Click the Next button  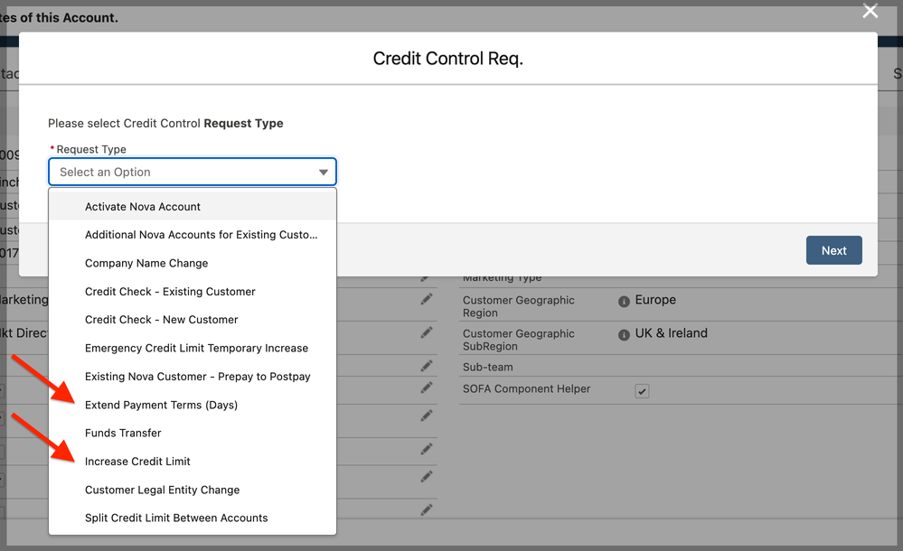coord(834,250)
